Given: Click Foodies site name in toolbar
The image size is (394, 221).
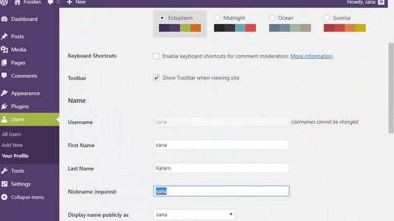Looking at the screenshot, I should 32,2.
